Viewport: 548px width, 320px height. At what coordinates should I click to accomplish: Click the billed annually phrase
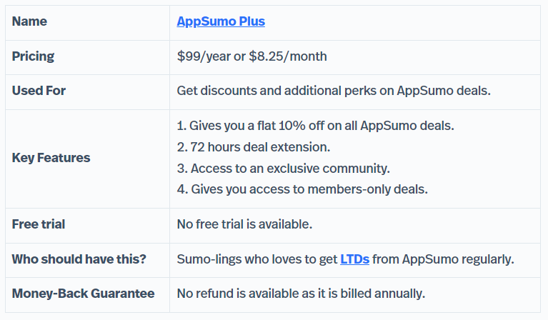click(382, 294)
